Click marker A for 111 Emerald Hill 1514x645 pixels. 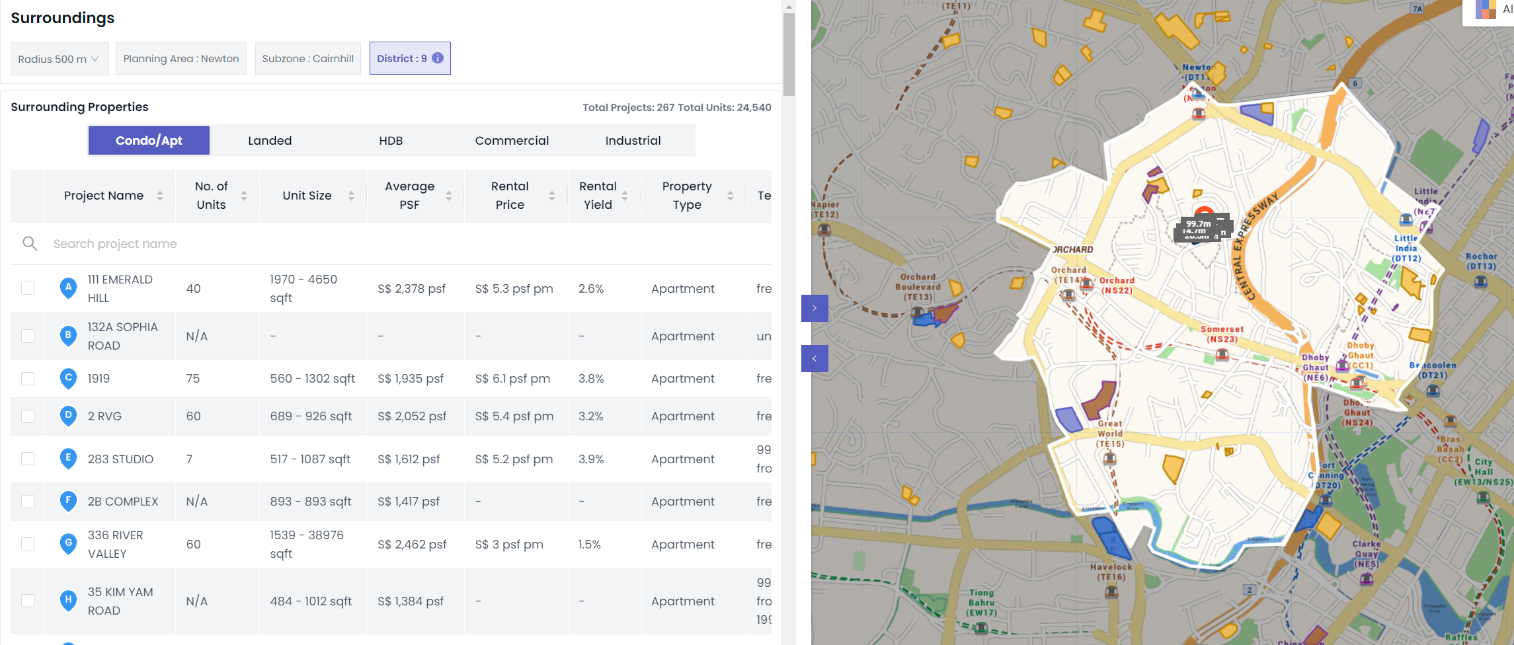pos(68,288)
